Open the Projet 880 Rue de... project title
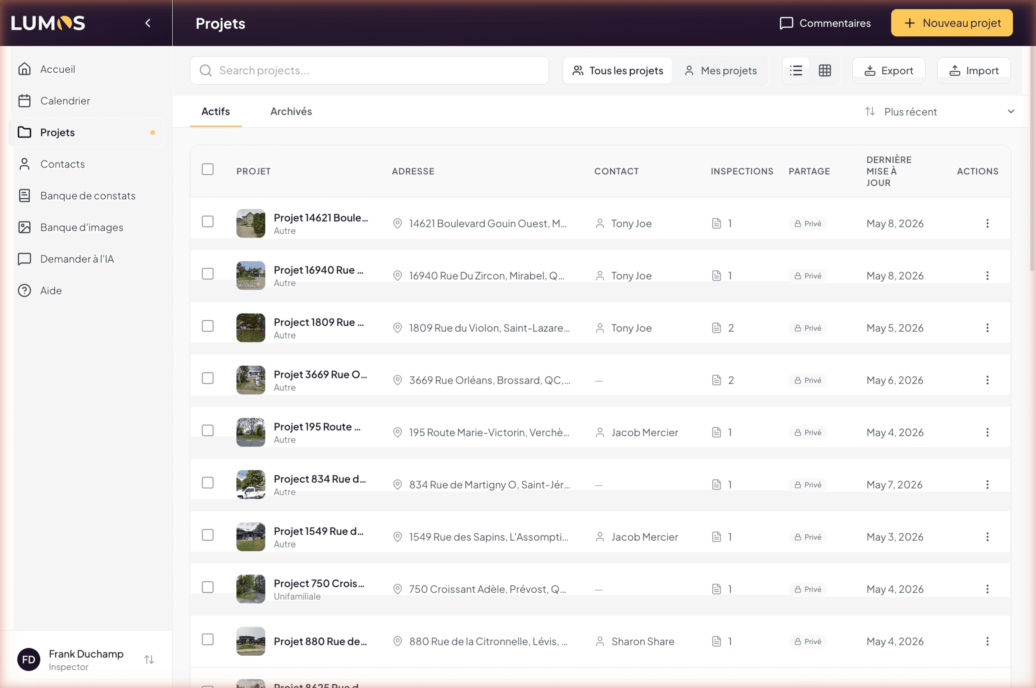Image resolution: width=1036 pixels, height=688 pixels. [x=320, y=641]
